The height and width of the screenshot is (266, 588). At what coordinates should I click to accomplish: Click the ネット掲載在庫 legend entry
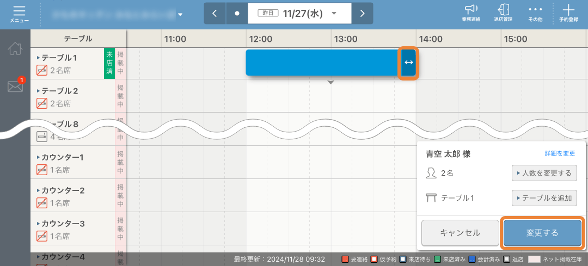point(555,259)
